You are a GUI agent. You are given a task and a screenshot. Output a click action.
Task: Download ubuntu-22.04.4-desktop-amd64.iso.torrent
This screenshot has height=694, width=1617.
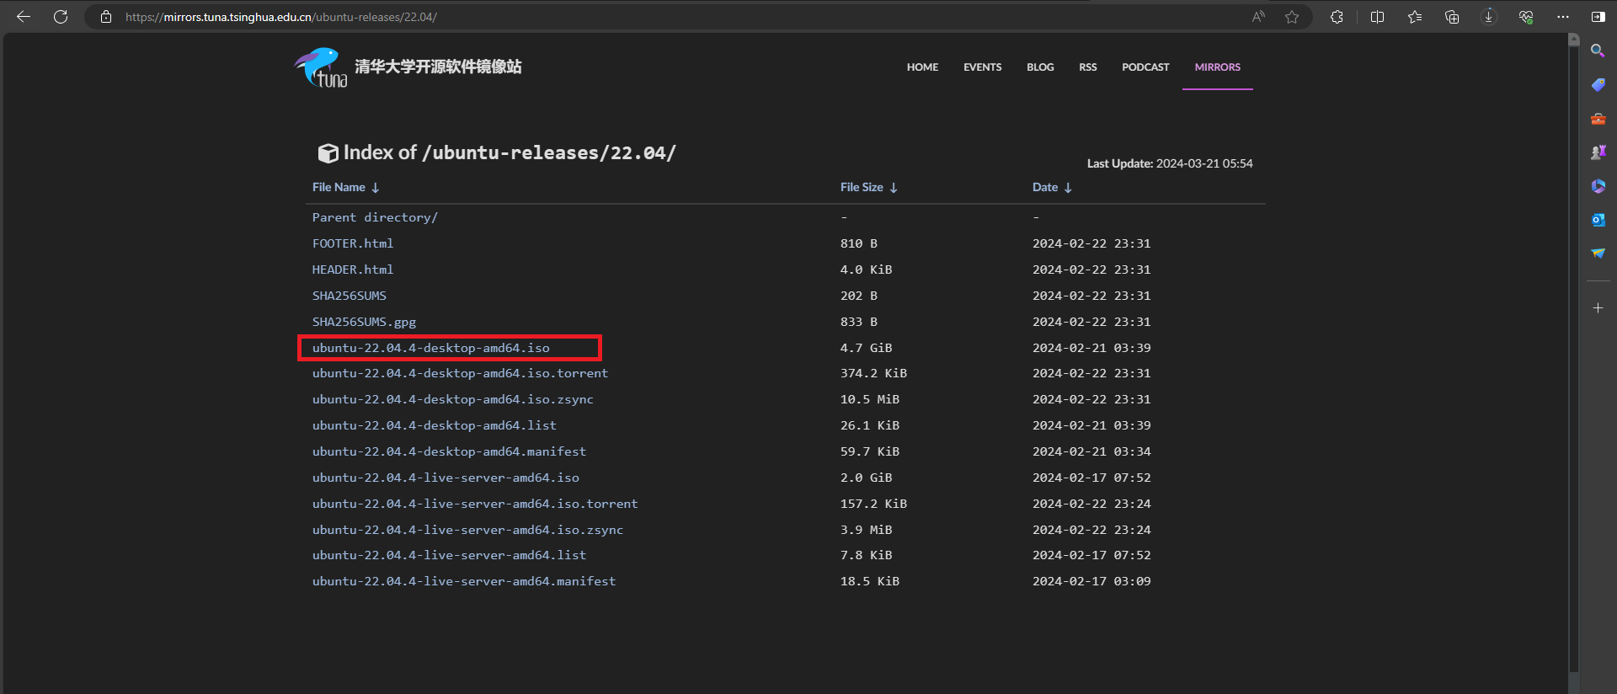(460, 373)
